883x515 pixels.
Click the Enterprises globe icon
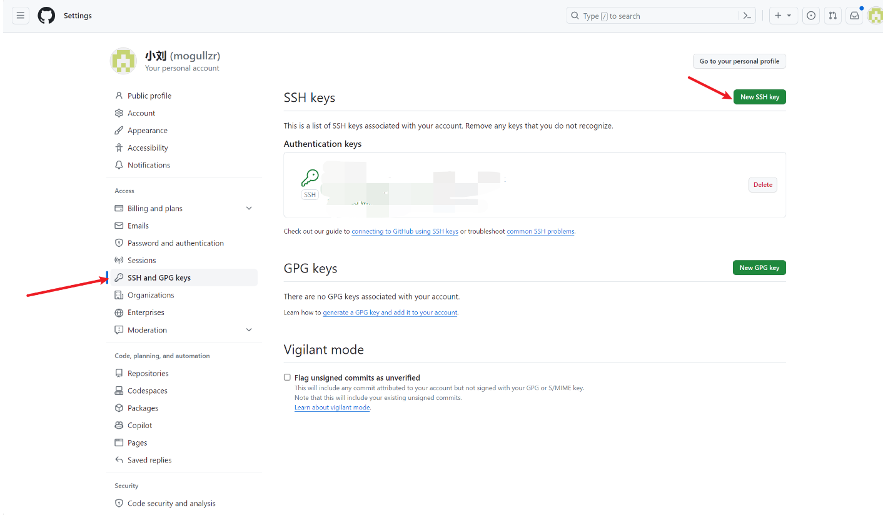(x=119, y=312)
